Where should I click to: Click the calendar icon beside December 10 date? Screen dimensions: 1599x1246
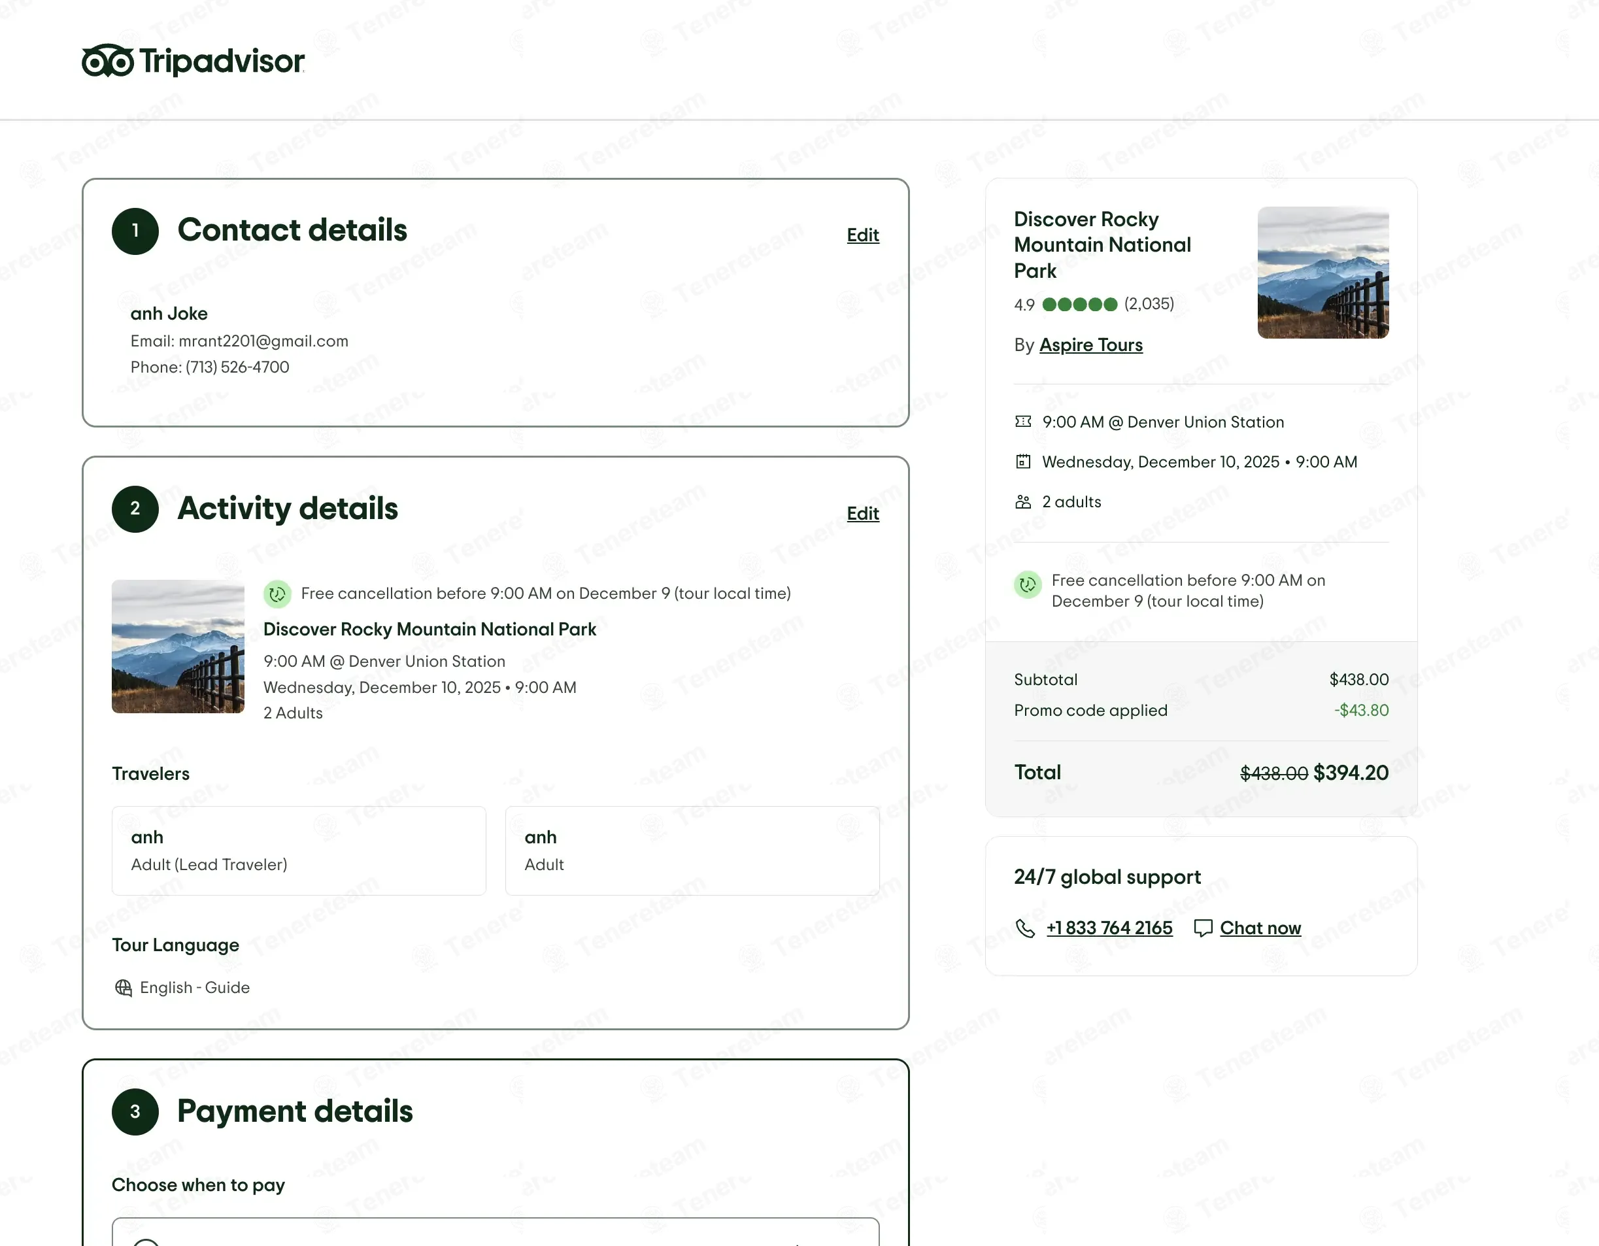[1023, 462]
